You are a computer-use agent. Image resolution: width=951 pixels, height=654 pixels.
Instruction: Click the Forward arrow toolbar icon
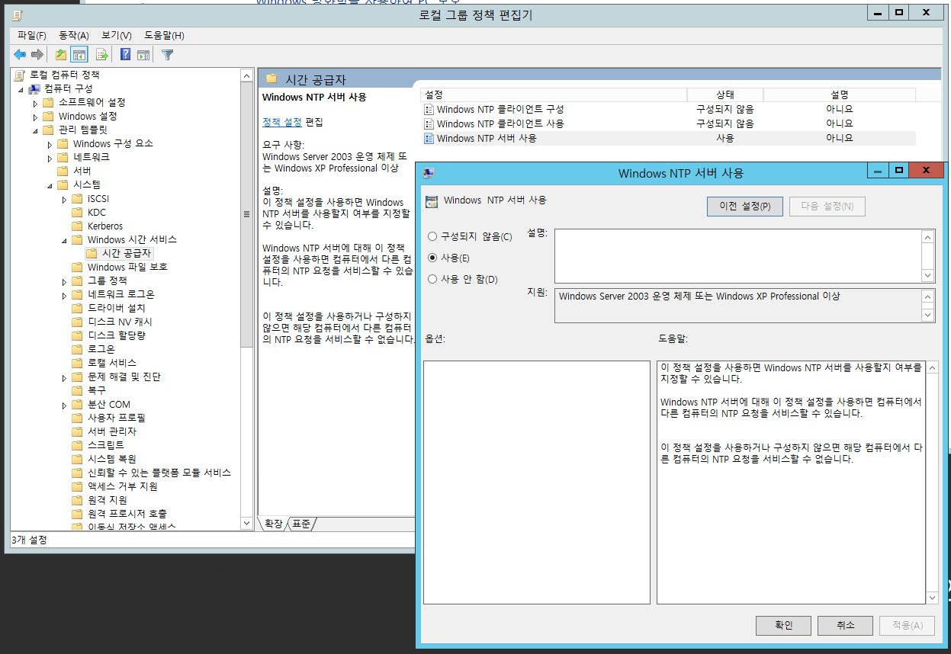(x=37, y=54)
